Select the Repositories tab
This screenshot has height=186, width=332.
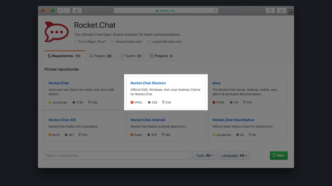[65, 56]
